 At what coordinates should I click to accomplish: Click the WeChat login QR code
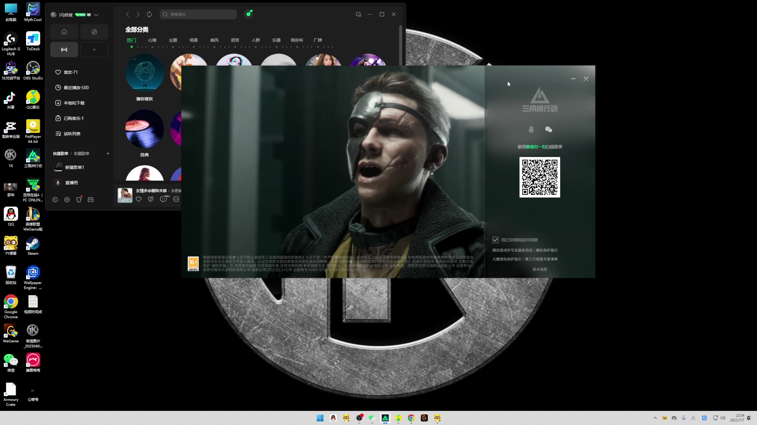(x=540, y=177)
